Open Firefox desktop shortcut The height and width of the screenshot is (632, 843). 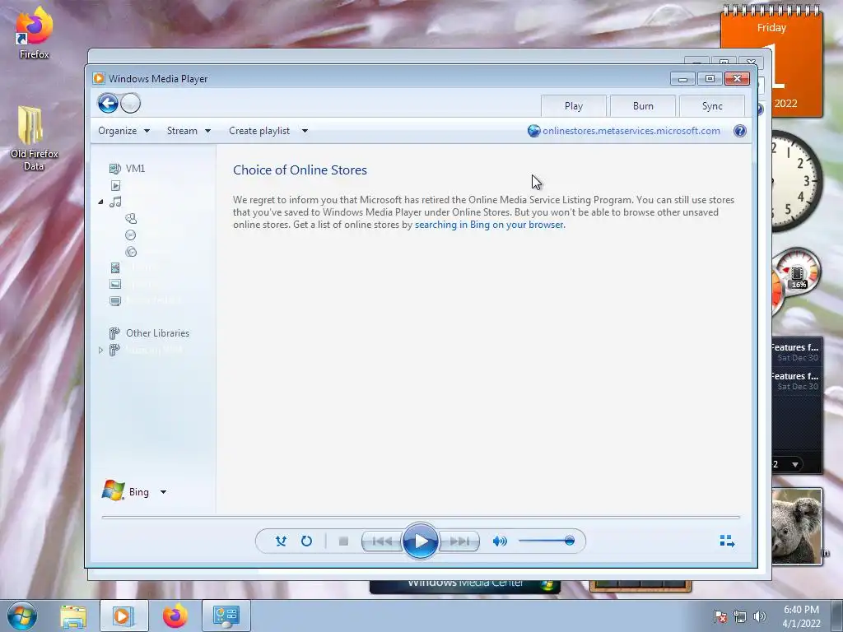34,32
